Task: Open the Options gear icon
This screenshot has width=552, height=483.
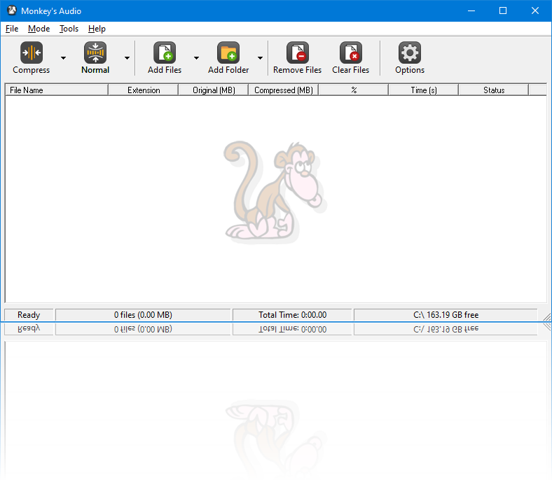Action: 409,52
